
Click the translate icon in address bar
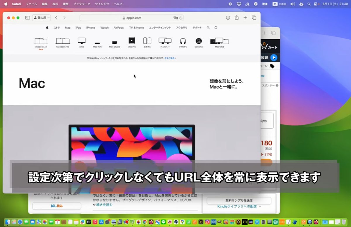[x=175, y=18]
